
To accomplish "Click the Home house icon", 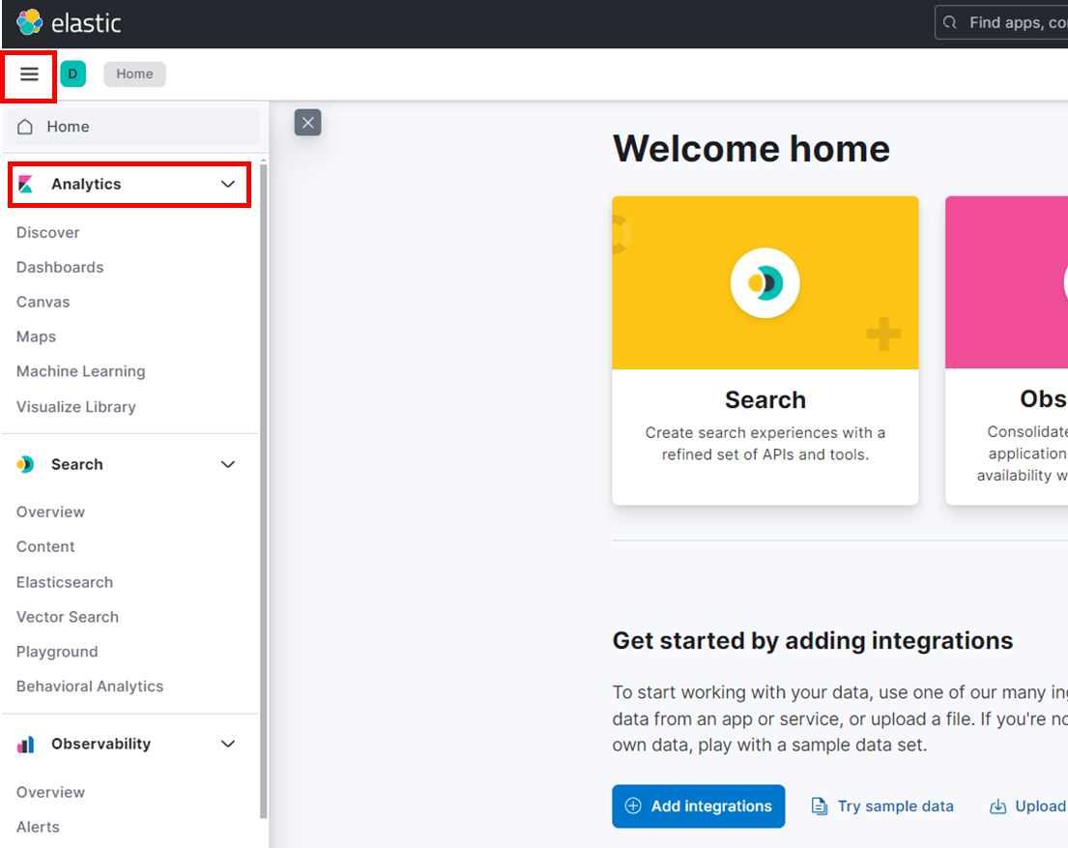I will point(25,127).
